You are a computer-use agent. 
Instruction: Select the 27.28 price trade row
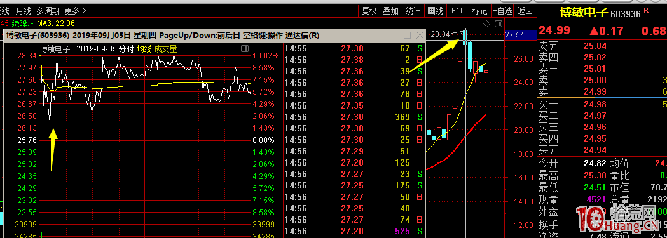point(354,163)
